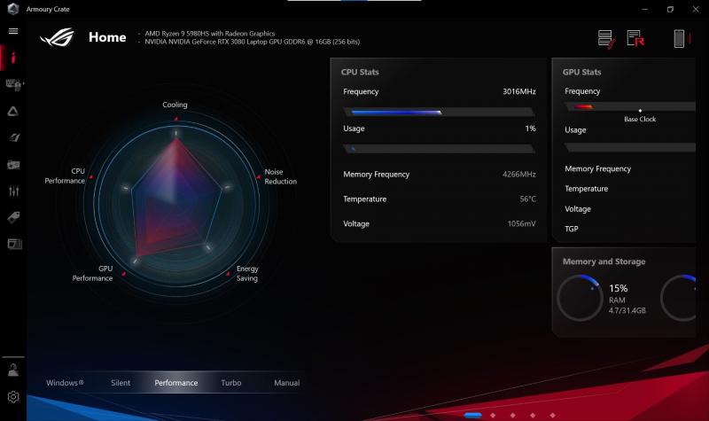
Task: Click the edit dashboard layout icon
Action: (x=606, y=38)
